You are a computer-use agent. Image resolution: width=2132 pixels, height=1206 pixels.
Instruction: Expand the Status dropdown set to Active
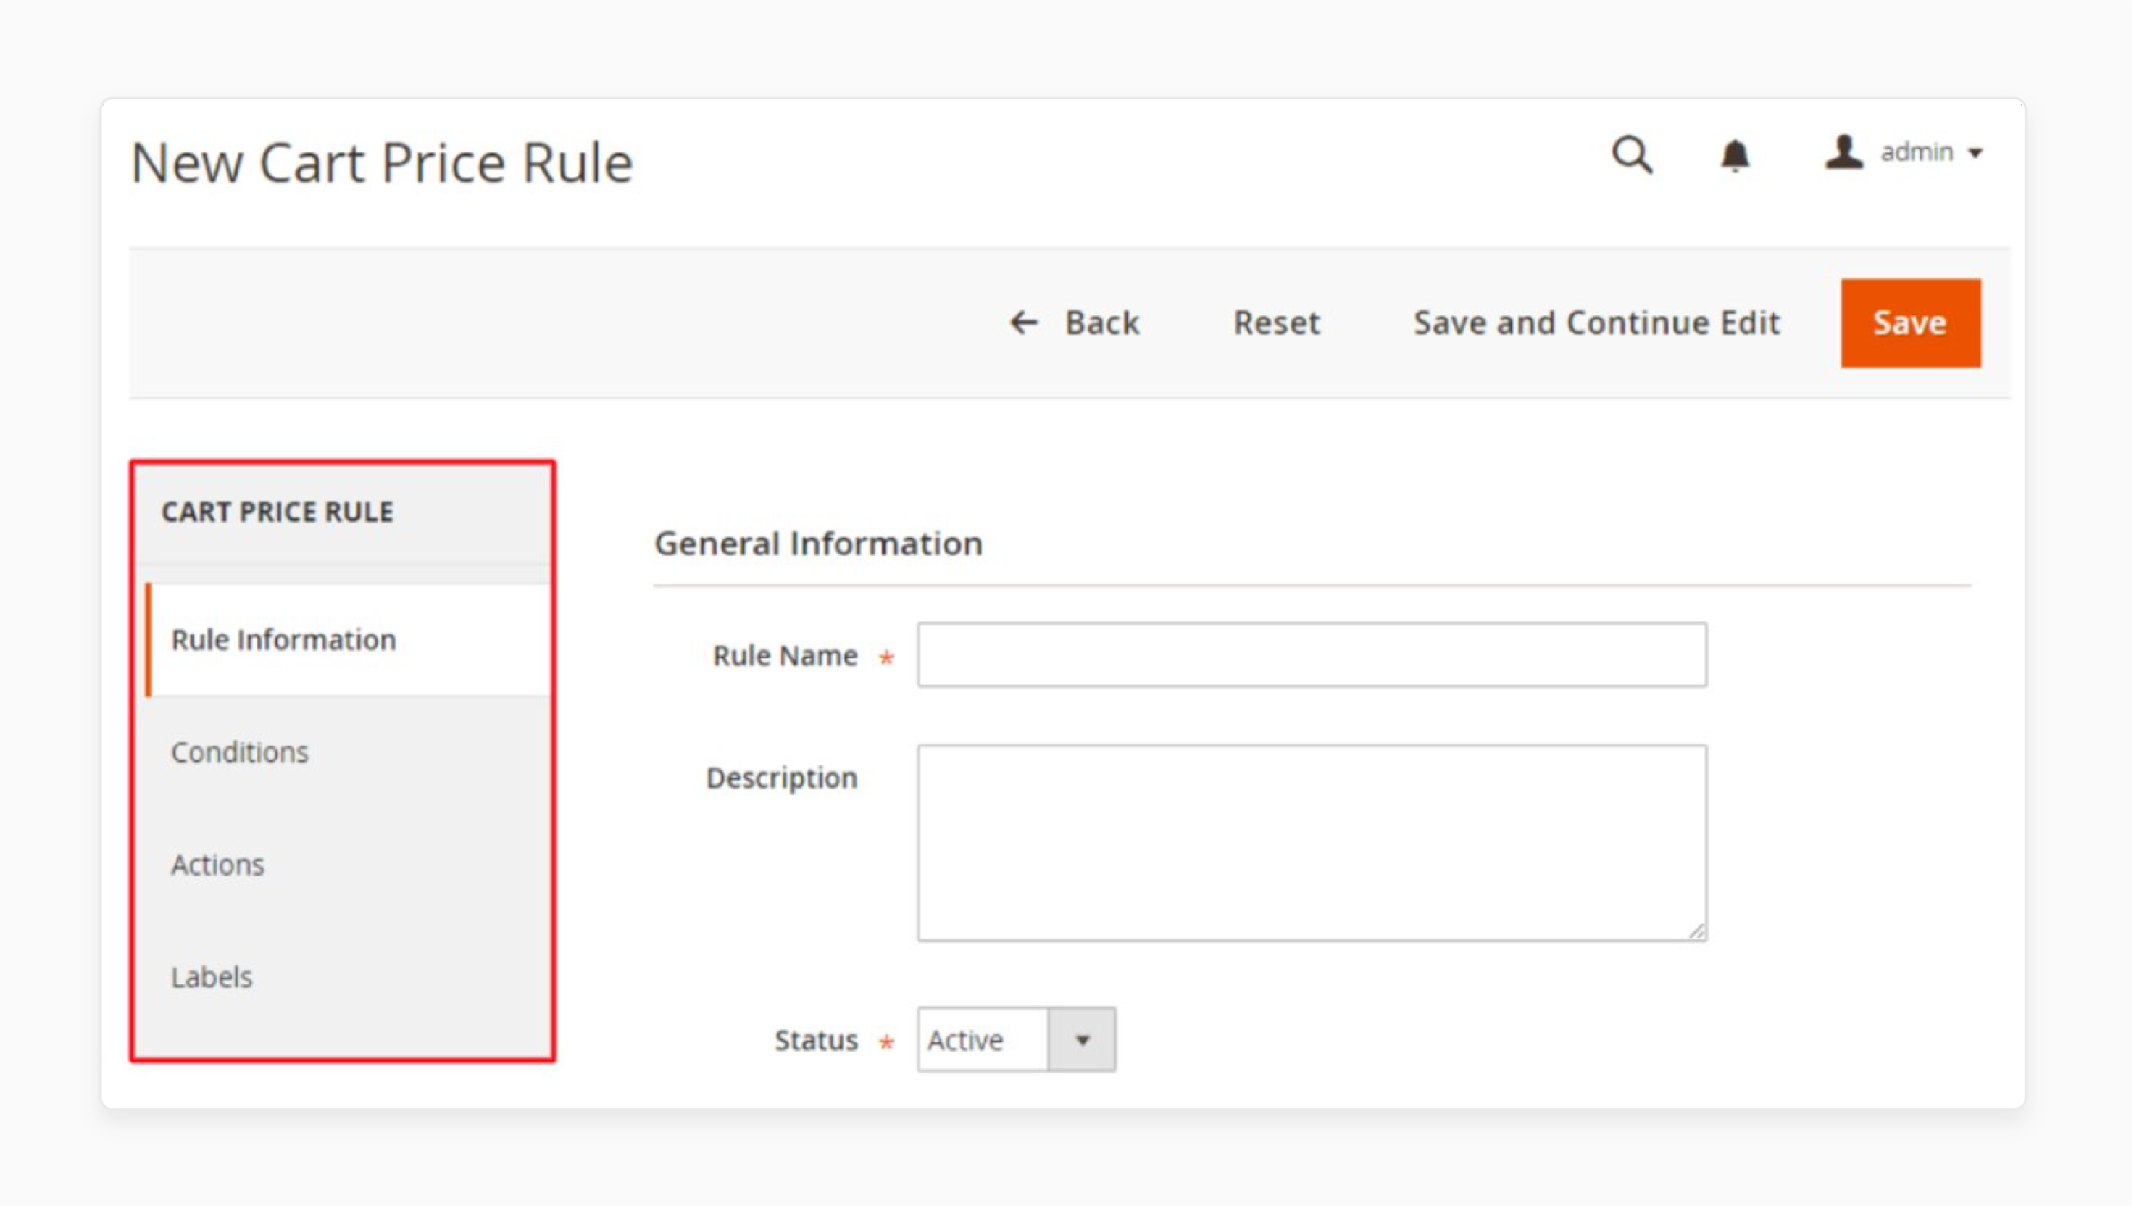(1016, 1040)
